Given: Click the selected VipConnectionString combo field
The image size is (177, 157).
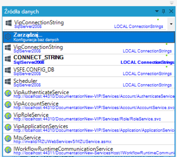Looking at the screenshot, I should (85, 24).
